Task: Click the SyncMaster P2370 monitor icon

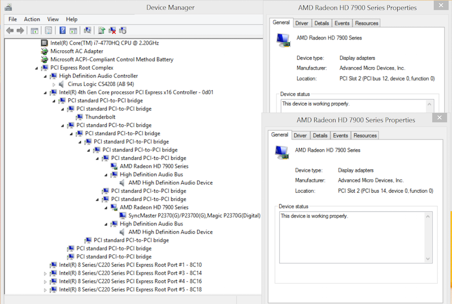Action: pyautogui.click(x=123, y=215)
